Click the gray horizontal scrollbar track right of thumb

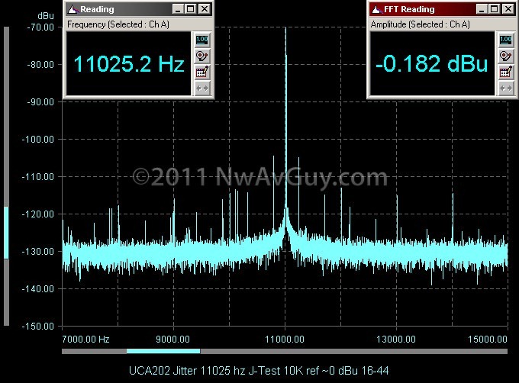(354, 351)
